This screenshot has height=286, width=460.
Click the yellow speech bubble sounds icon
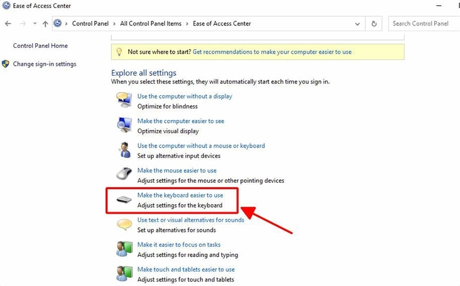click(124, 224)
